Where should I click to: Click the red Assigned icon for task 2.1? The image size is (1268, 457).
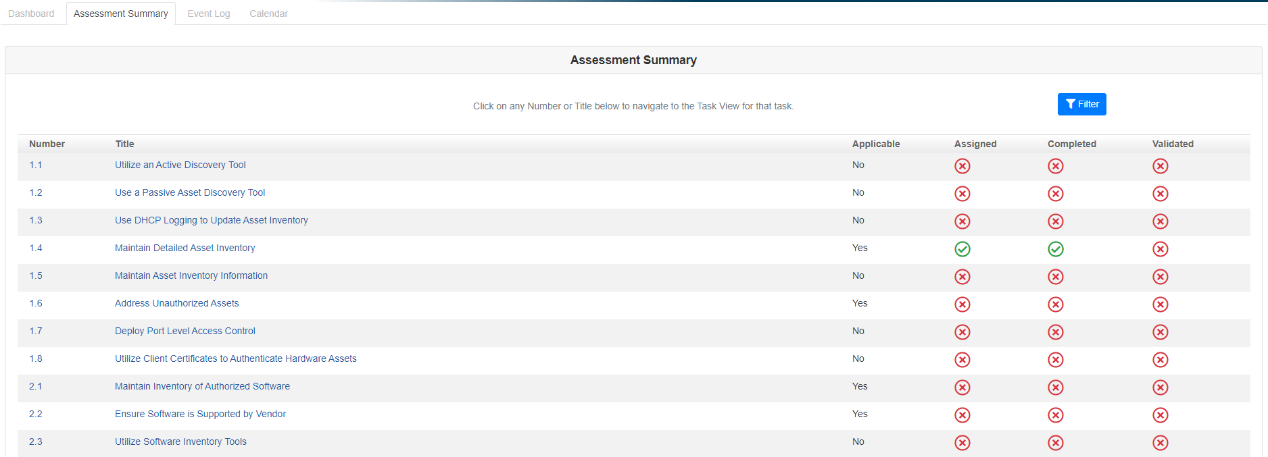pos(962,387)
